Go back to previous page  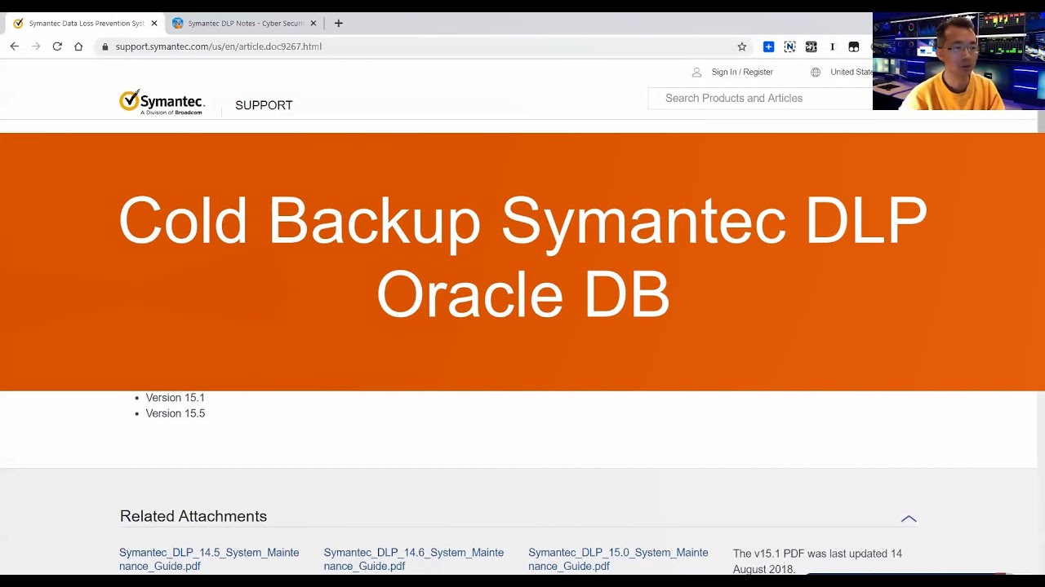pyautogui.click(x=15, y=46)
